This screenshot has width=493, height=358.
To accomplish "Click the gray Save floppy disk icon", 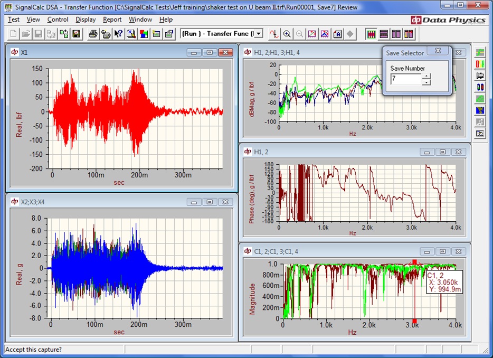I will coord(39,34).
